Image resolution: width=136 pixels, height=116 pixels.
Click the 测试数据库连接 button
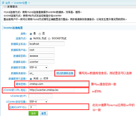tap(65, 73)
